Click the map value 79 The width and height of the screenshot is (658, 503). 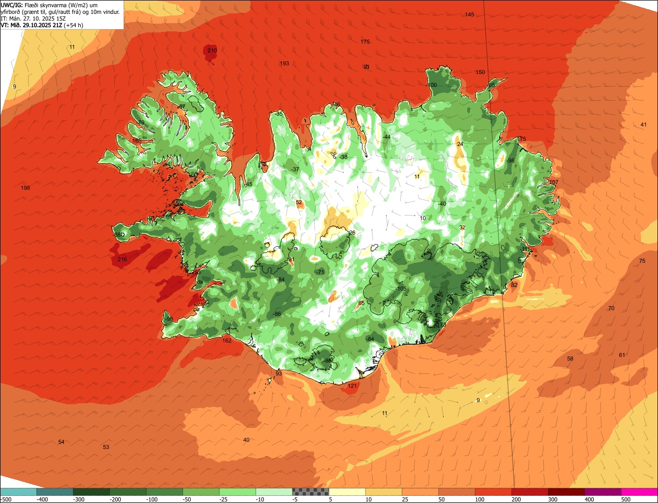point(141,122)
